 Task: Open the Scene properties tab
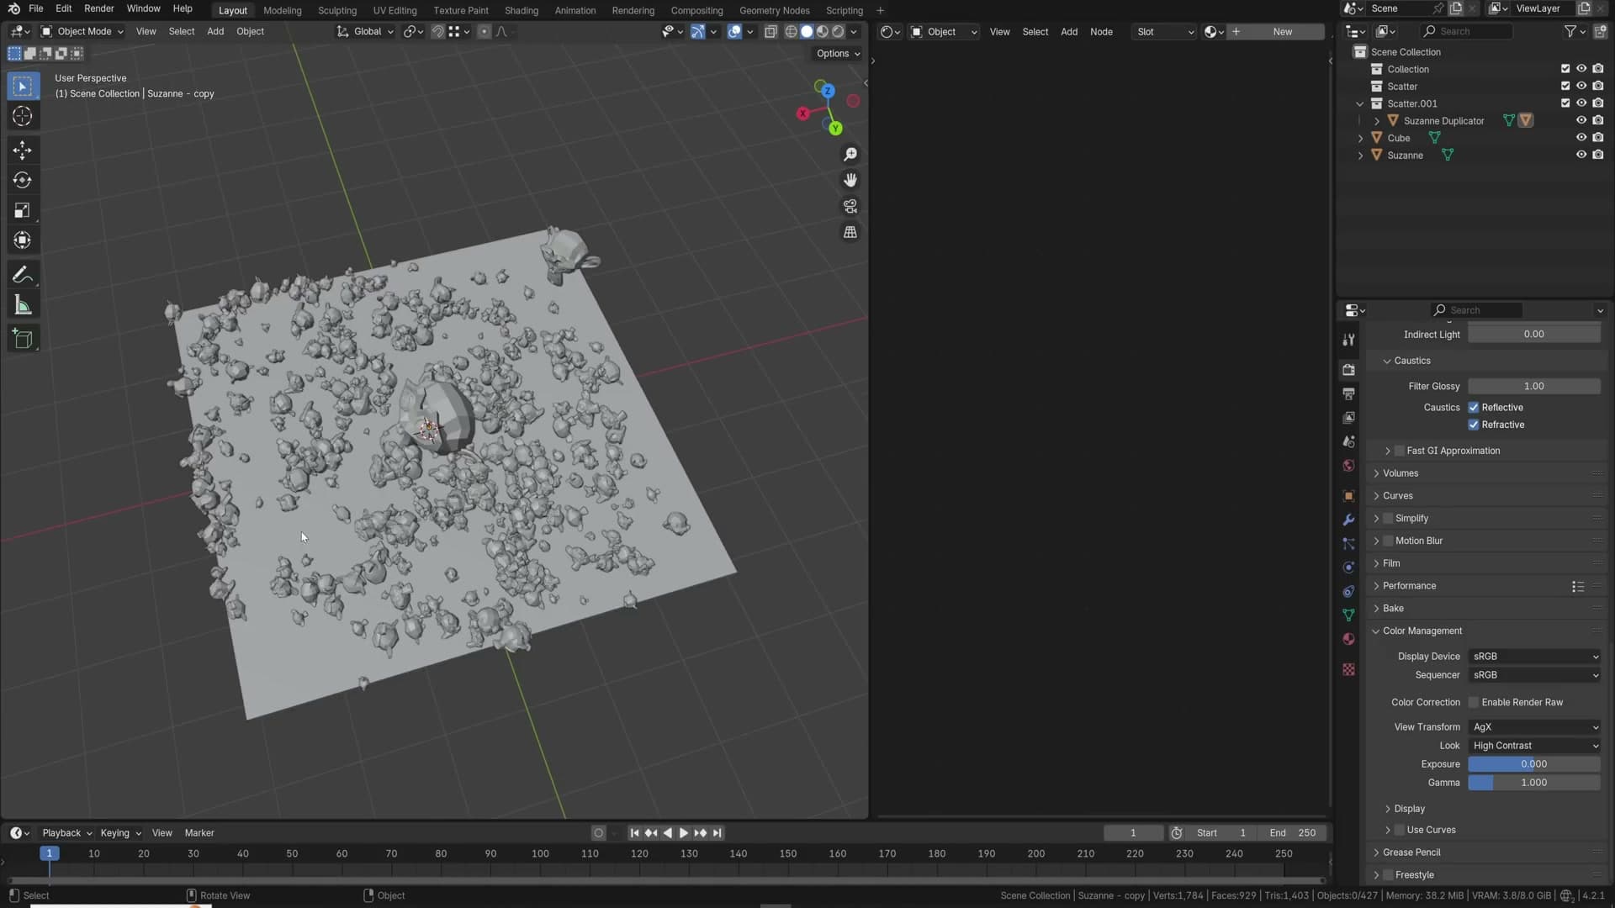(1348, 441)
